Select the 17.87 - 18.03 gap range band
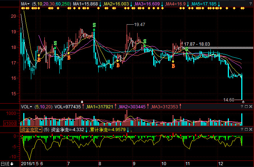The height and width of the screenshot is (167, 254). coord(218,47)
